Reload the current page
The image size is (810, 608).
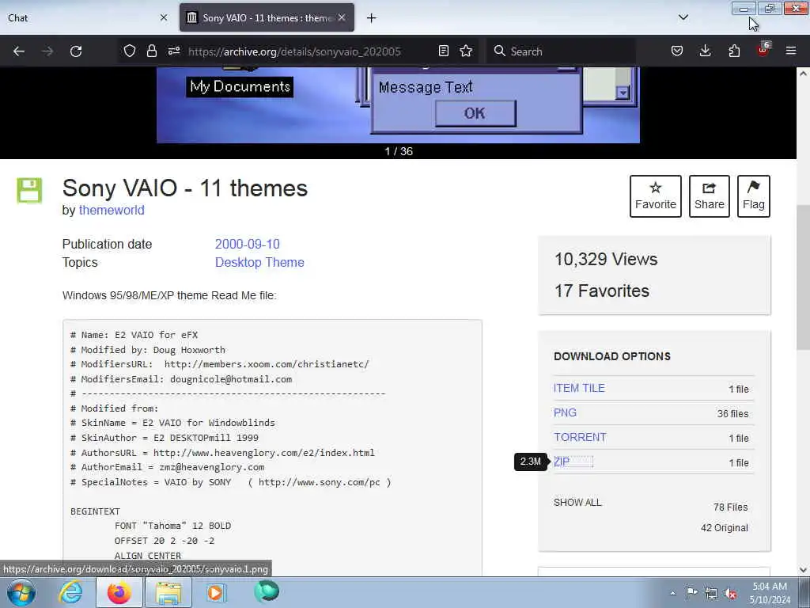(76, 51)
